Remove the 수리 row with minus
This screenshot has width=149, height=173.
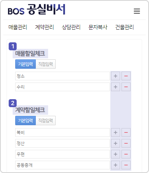click(126, 87)
